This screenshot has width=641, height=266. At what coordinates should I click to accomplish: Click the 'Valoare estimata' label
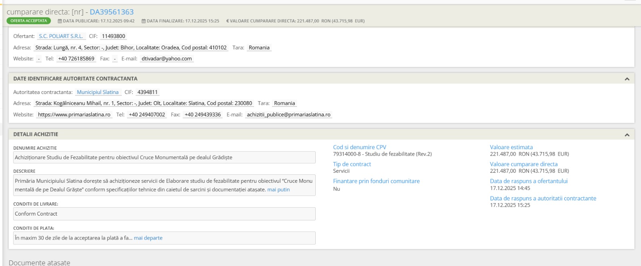[511, 147]
